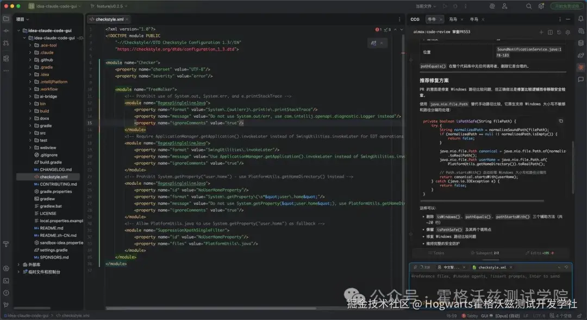
Task: Click the split view icon in CCG header
Action: 550,32
